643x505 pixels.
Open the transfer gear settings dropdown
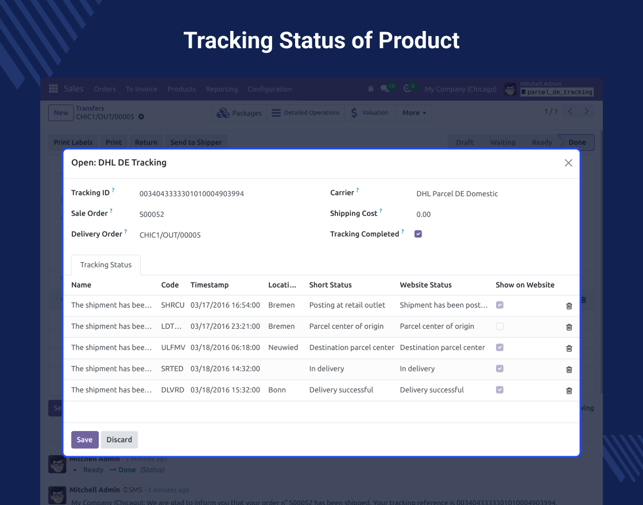(141, 117)
